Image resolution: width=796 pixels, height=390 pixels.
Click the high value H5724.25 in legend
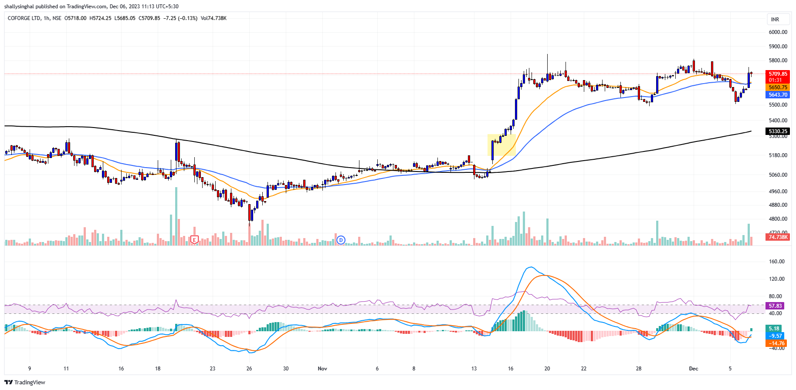(x=100, y=18)
